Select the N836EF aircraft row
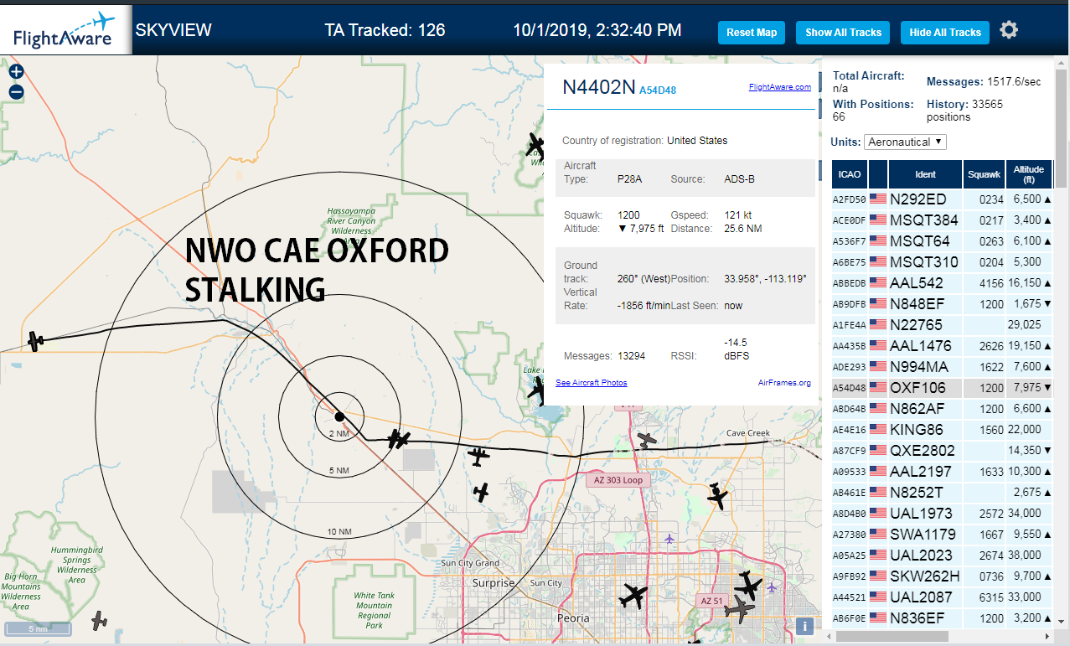This screenshot has width=1070, height=646. (x=942, y=618)
